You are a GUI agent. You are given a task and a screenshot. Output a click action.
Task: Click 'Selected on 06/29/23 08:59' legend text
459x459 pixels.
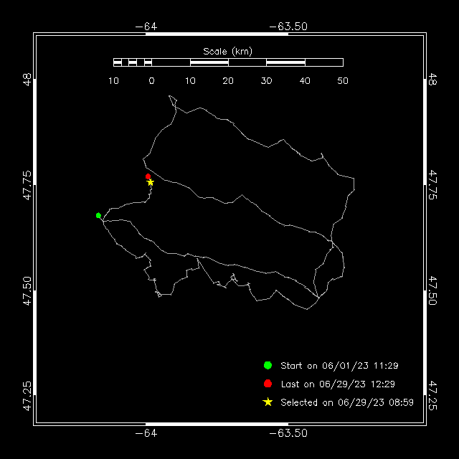click(x=347, y=402)
